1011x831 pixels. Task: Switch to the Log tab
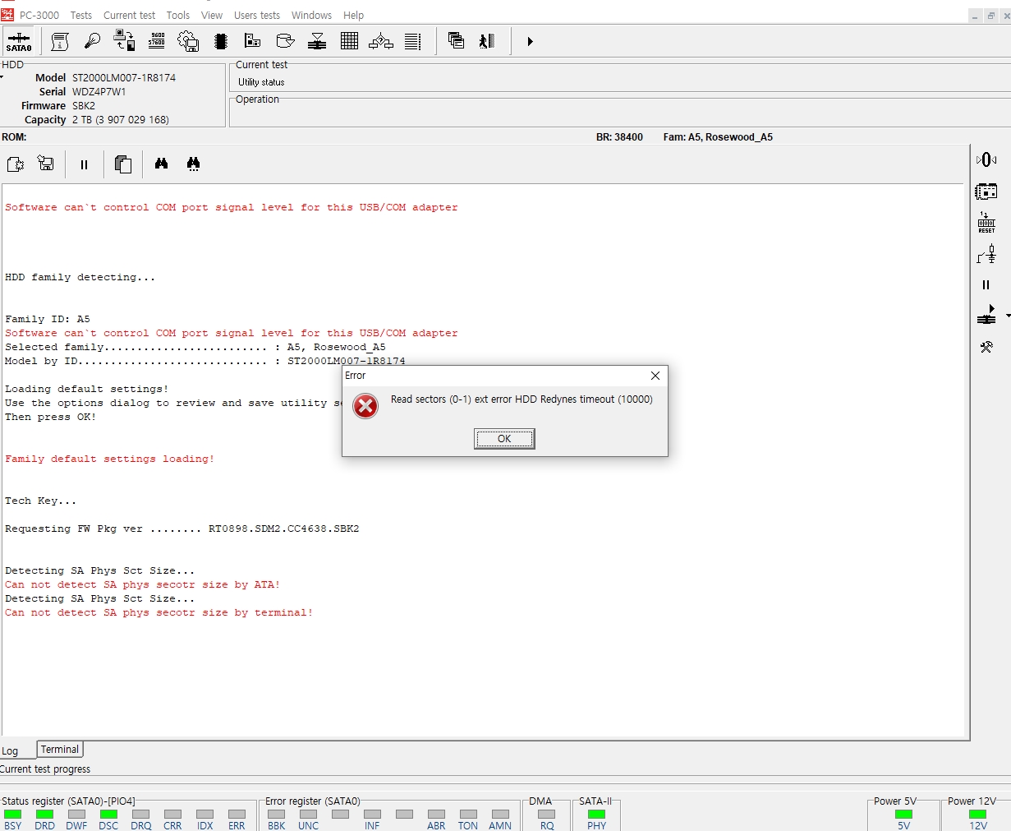(x=10, y=750)
